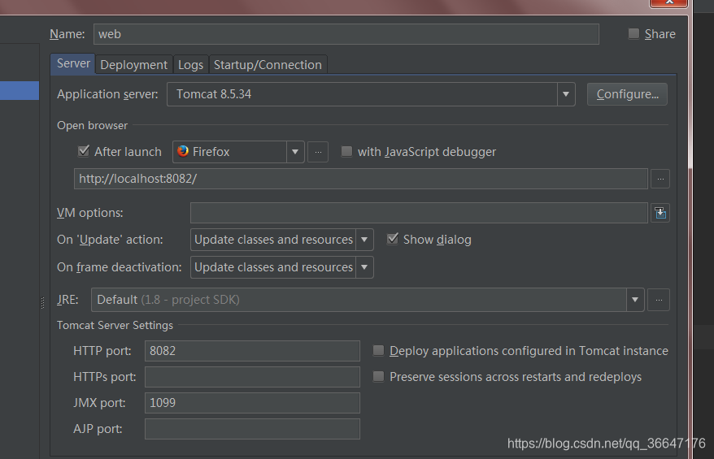Switch to the Deployment tab
The height and width of the screenshot is (459, 714).
134,65
